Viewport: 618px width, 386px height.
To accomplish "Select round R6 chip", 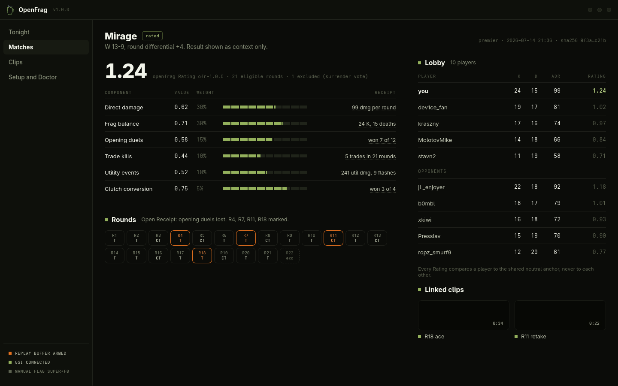I will coord(224,238).
